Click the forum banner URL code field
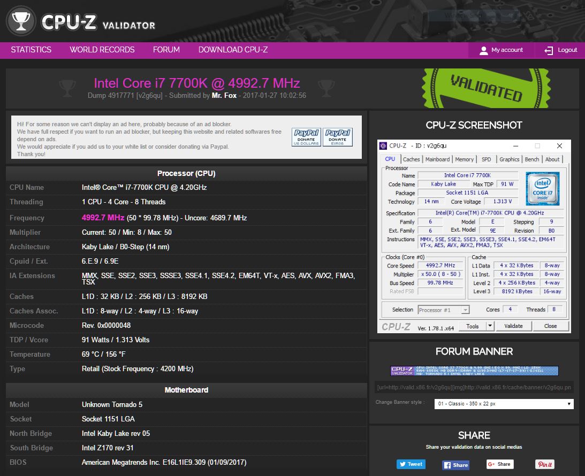Screen dimensions: 585x476 [474, 387]
